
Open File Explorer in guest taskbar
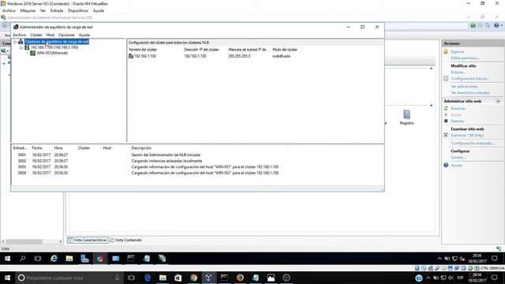(x=69, y=259)
